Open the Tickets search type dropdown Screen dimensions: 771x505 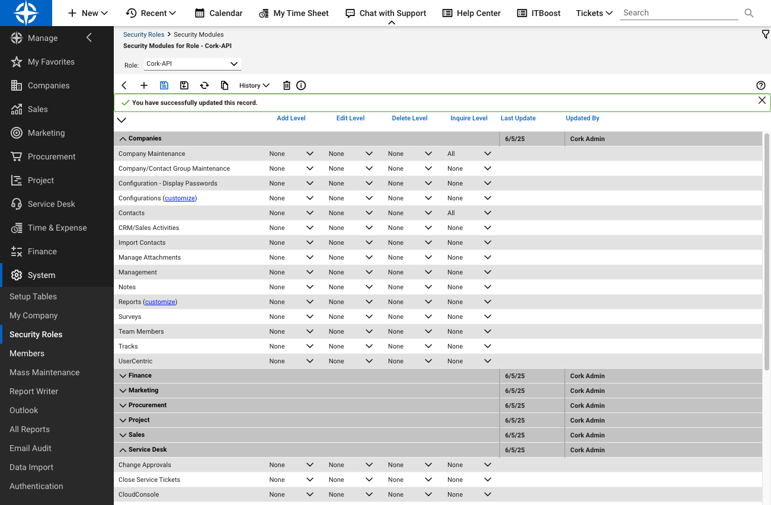click(594, 13)
